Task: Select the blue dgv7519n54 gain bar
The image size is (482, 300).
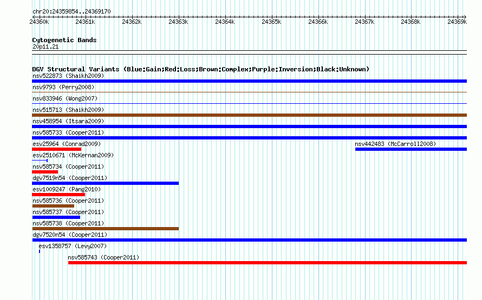Action: [x=106, y=183]
